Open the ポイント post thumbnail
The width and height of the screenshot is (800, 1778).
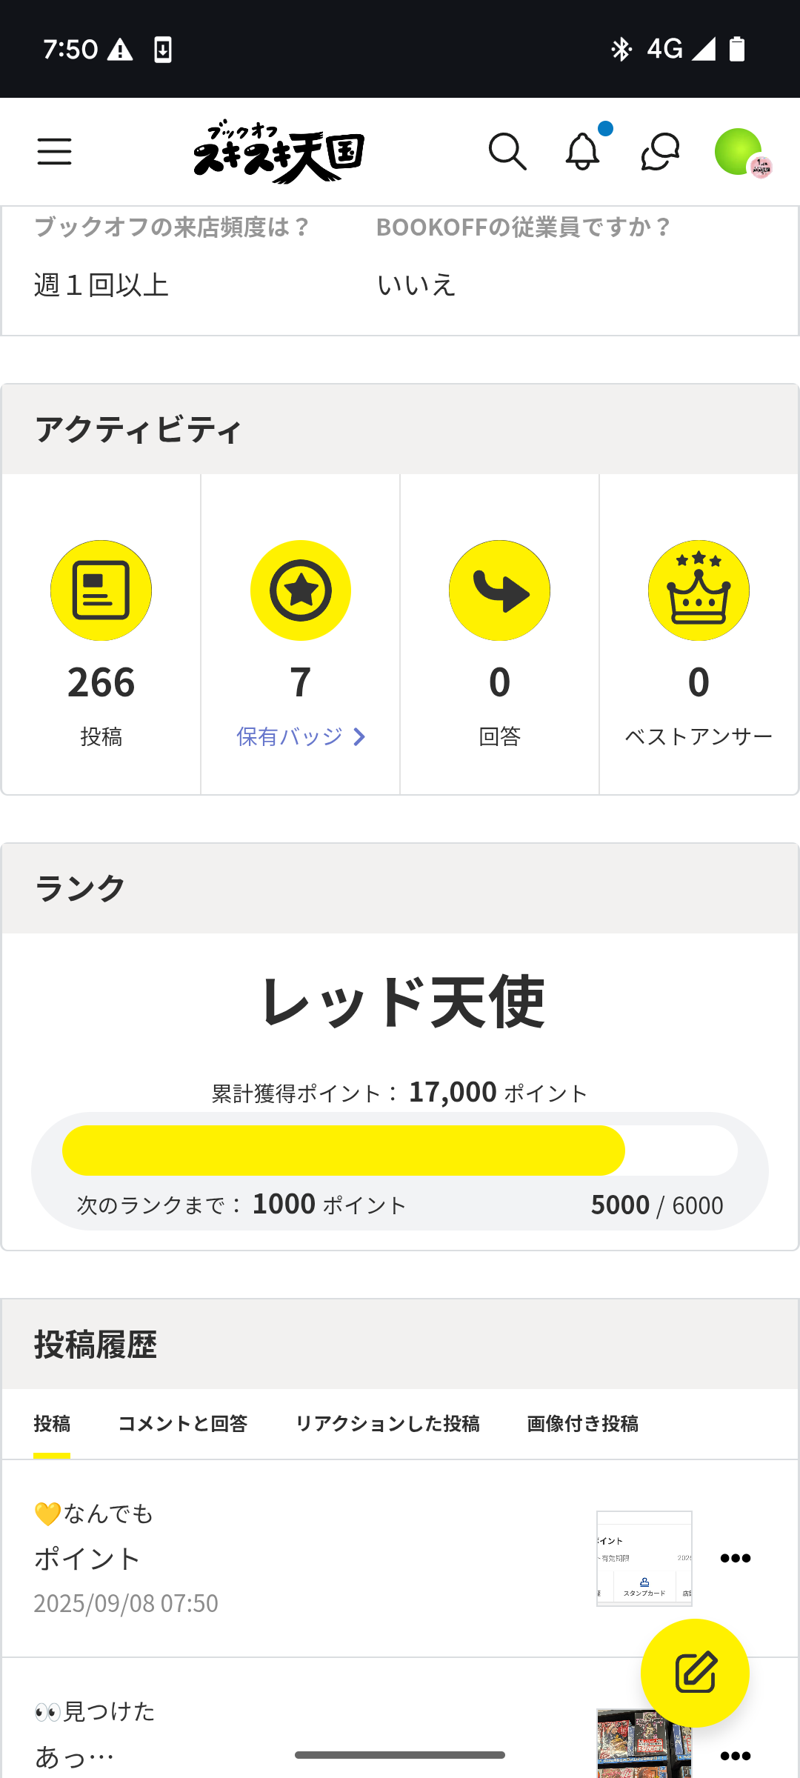click(644, 1559)
